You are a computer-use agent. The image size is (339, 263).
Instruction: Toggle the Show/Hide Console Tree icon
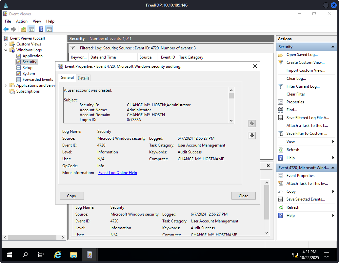[31, 29]
